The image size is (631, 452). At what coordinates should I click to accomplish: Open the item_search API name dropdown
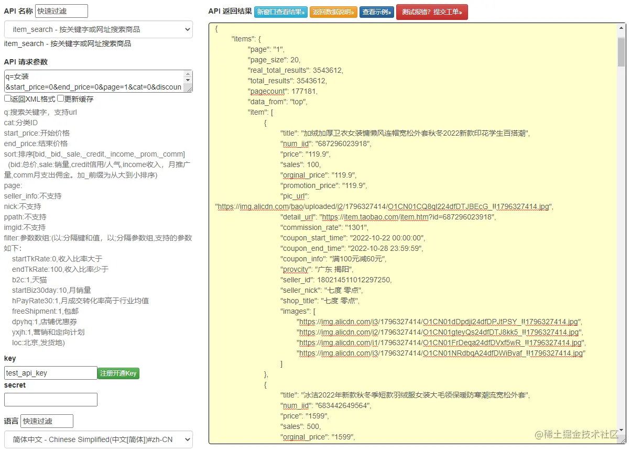(99, 29)
